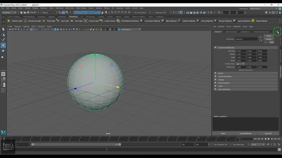Select the Rendering shelf tab

[x=74, y=17]
